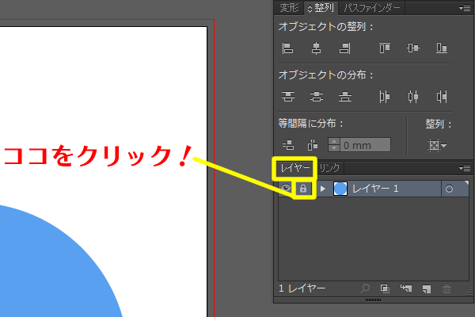This screenshot has height=317, width=475.
Task: Open the Align panel options menu
Action: [x=465, y=8]
